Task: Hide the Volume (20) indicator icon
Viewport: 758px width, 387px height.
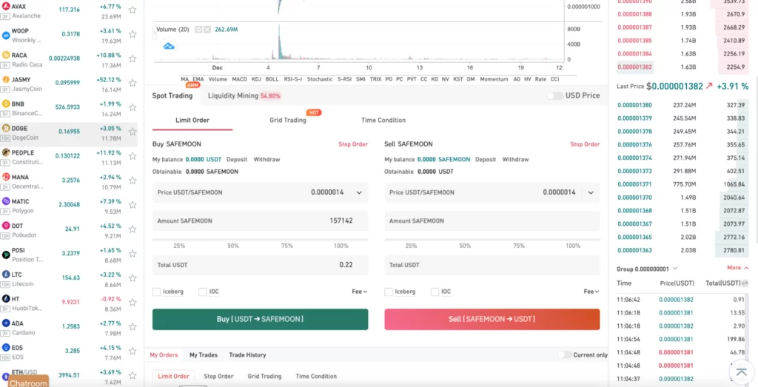Action: point(198,30)
